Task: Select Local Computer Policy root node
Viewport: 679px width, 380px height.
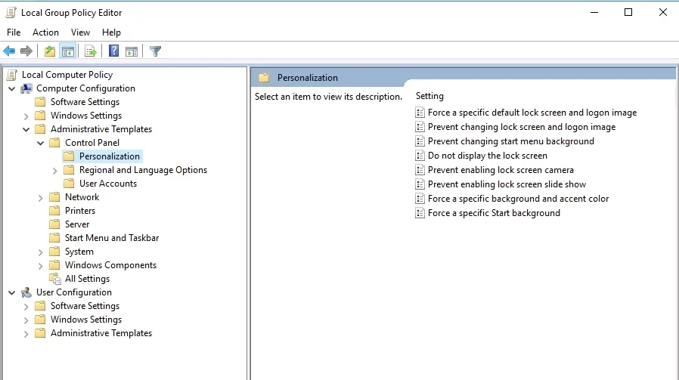Action: pos(67,75)
